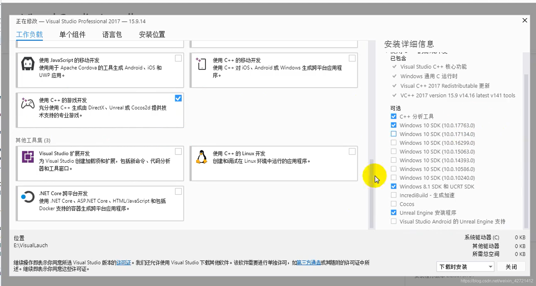Image resolution: width=536 pixels, height=286 pixels.
Task: Enable Windows 10 SDK (10.0.10586.0)
Action: [394, 169]
